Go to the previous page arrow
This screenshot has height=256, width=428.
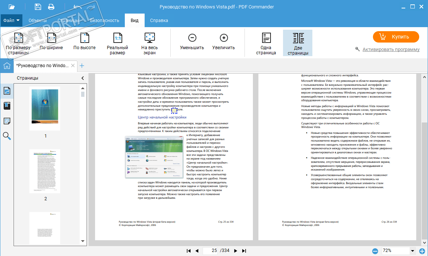coord(197,251)
